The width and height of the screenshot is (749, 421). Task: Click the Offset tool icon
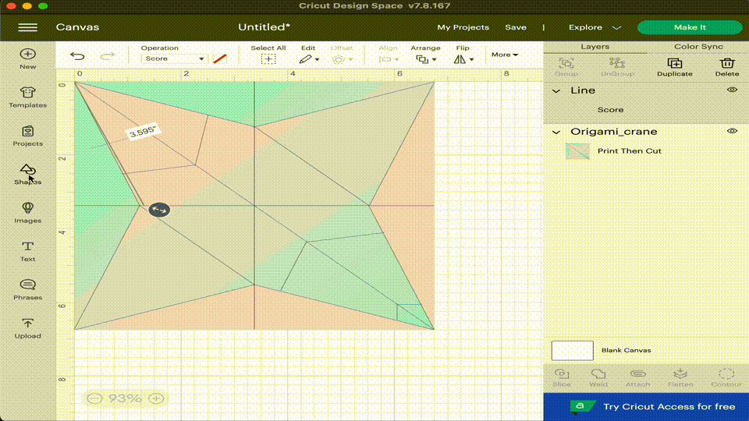click(339, 59)
